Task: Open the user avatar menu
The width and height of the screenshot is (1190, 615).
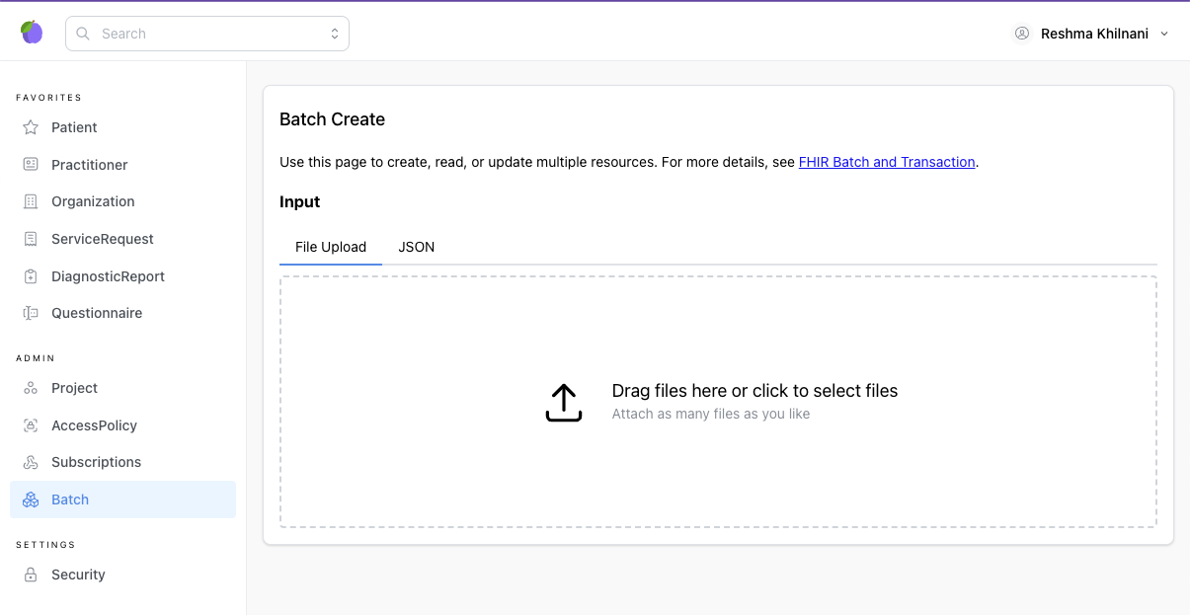Action: coord(1021,33)
